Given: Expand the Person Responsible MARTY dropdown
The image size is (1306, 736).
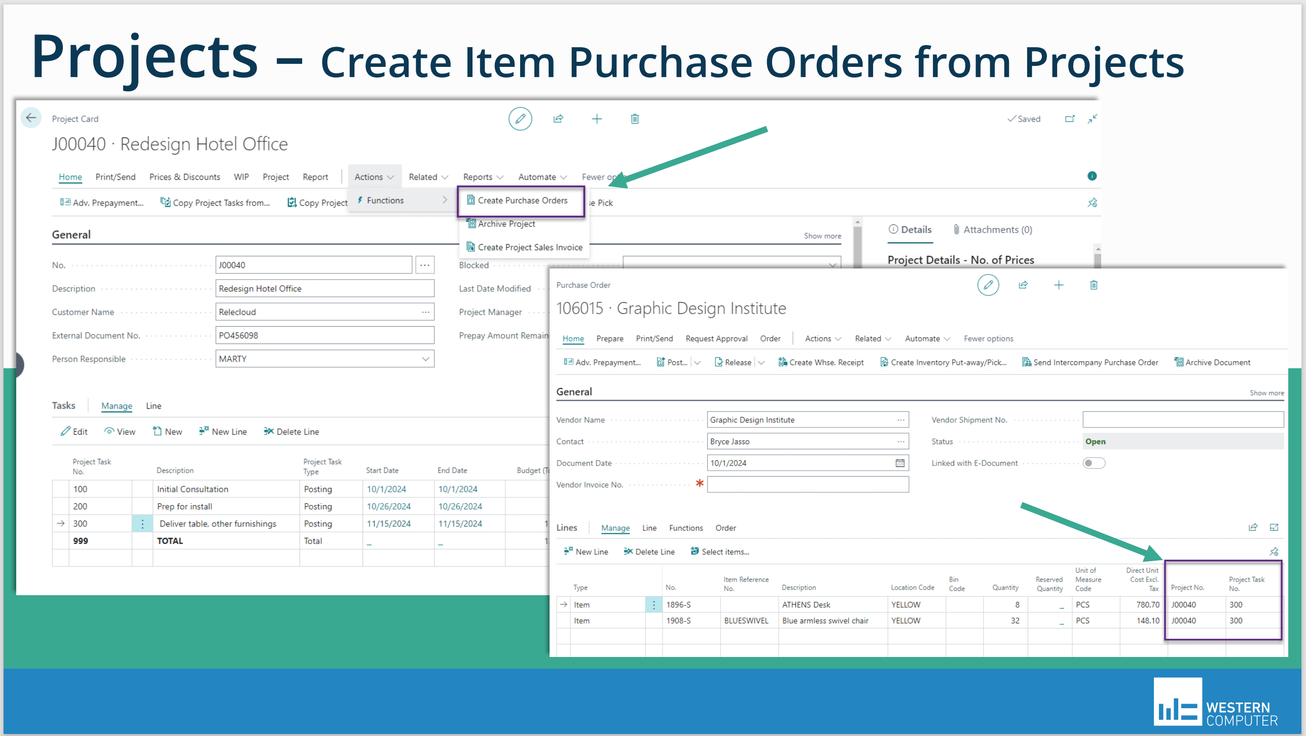Looking at the screenshot, I should [425, 359].
